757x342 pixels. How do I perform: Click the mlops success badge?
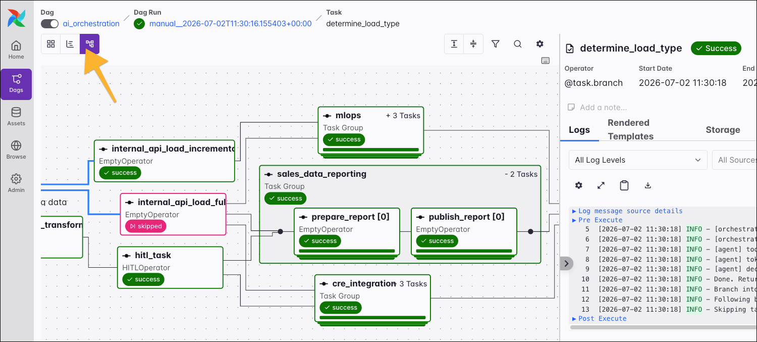point(344,139)
